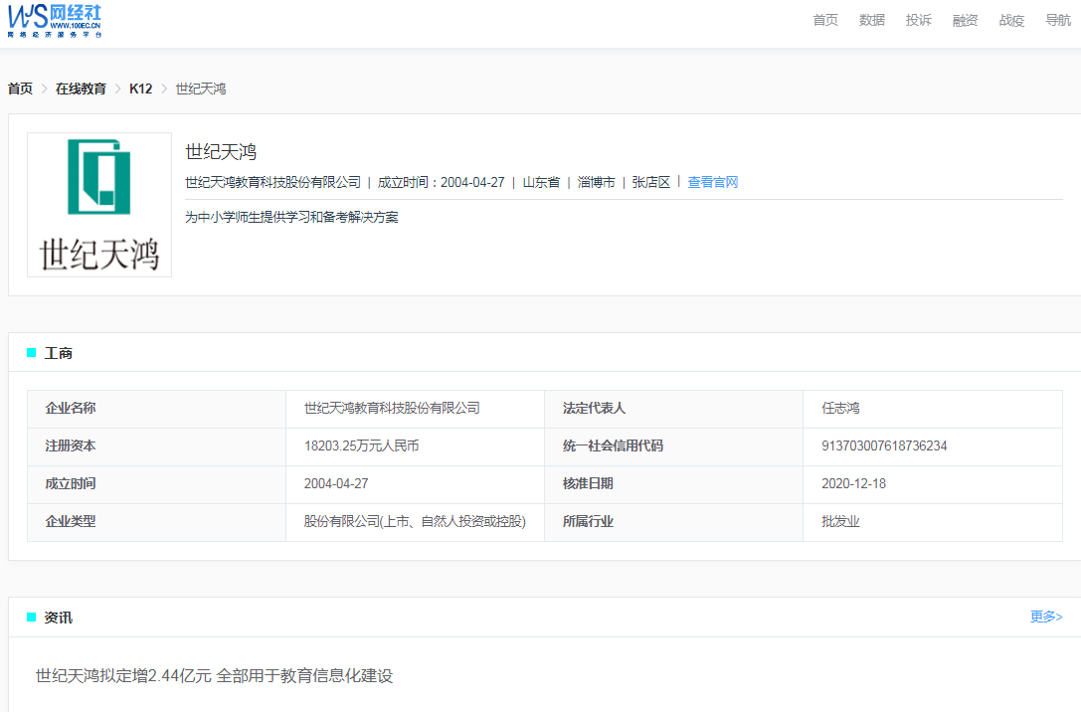Click the 批发业 industry value
The width and height of the screenshot is (1081, 712).
click(x=840, y=522)
